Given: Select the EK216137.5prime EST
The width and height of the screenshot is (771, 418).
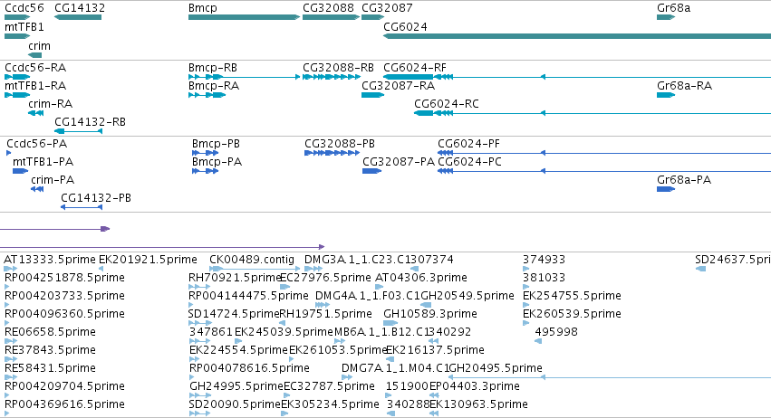Looking at the screenshot, I should pos(390,359).
